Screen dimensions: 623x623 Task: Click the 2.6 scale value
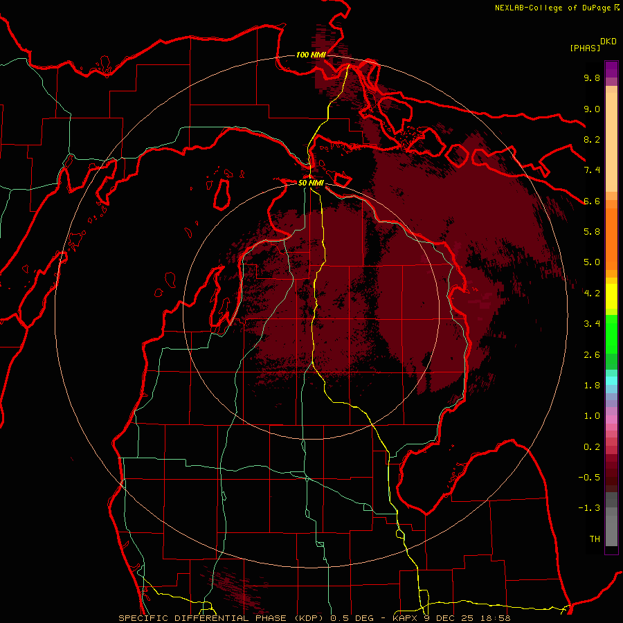[592, 355]
